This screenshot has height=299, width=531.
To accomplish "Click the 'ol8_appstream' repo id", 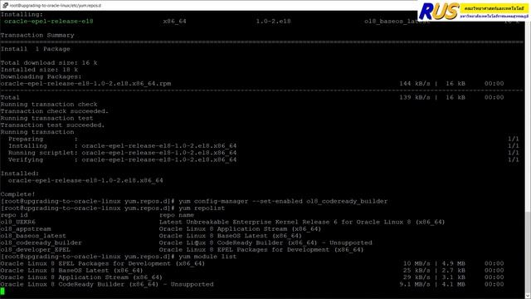I will [x=26, y=229].
